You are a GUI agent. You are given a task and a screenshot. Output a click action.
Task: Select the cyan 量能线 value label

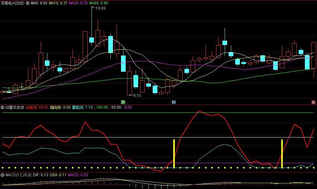tap(82, 107)
